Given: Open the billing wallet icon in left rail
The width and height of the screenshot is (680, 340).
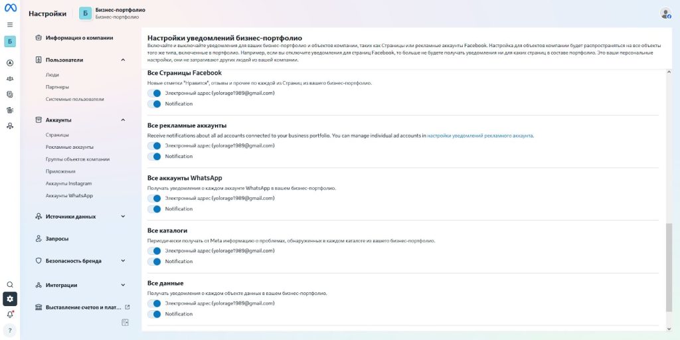Looking at the screenshot, I should click(10, 110).
